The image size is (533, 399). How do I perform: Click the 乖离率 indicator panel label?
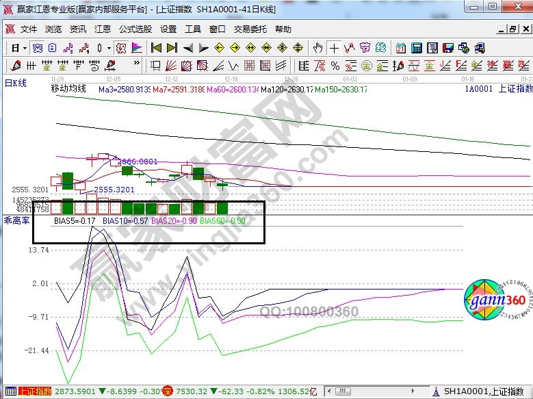[x=16, y=222]
